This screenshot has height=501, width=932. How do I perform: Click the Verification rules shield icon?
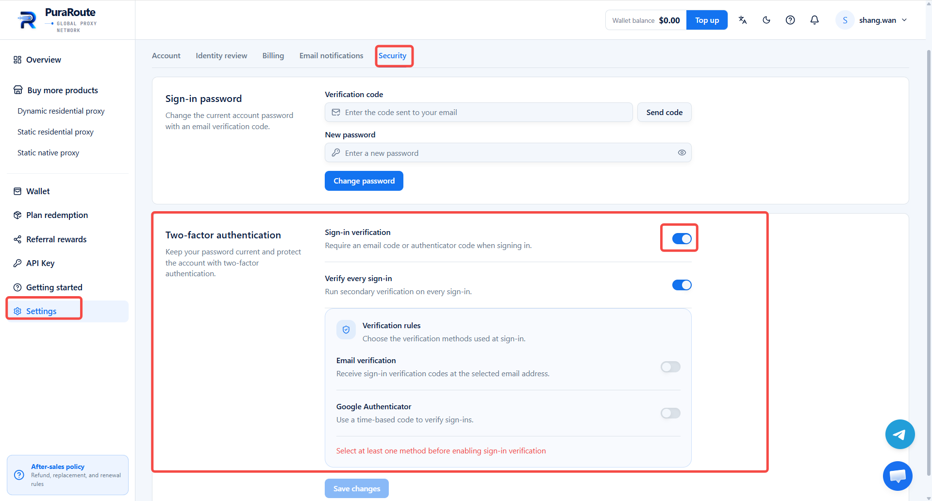[346, 330]
